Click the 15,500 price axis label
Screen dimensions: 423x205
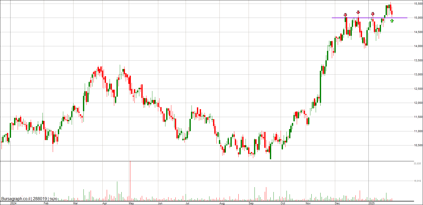coord(418,4)
